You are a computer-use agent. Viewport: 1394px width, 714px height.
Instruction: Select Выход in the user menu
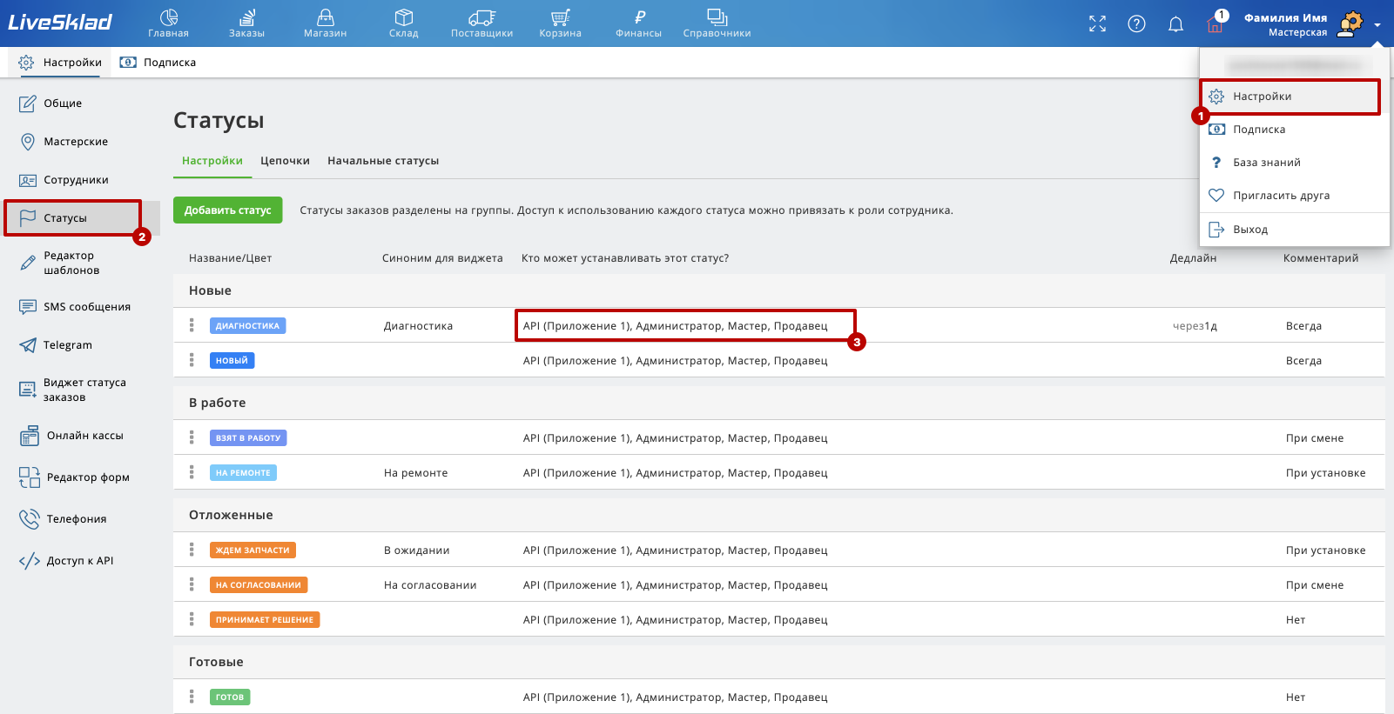(x=1250, y=230)
